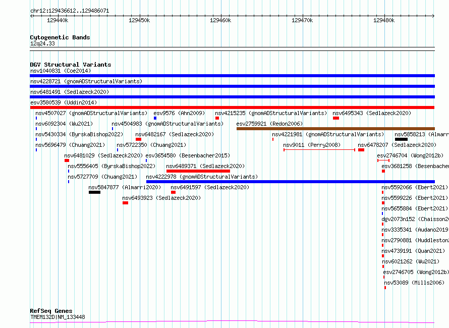
Task: Click the nsv1040831 (Coe2014) variant label
Action: [61, 71]
